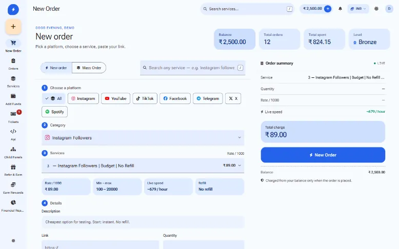
Task: Click the Link input field
Action: click(100, 245)
